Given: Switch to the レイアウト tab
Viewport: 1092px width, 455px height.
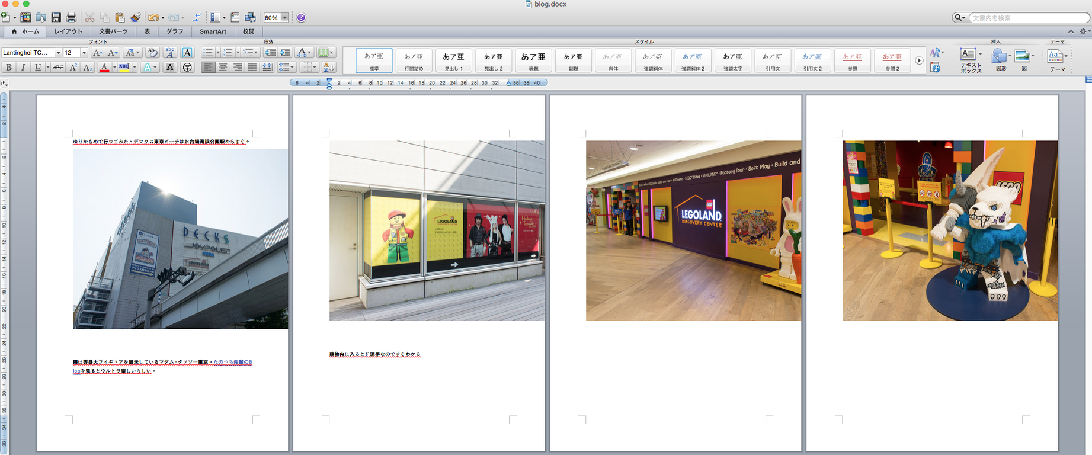Looking at the screenshot, I should pos(68,31).
